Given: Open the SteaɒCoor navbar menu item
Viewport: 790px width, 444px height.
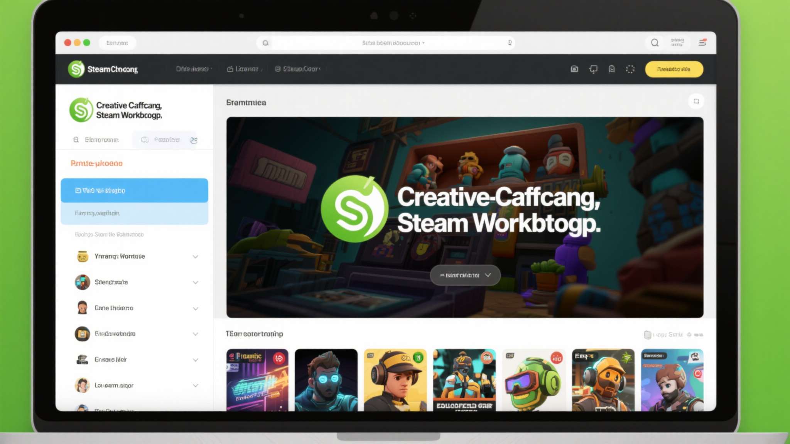Looking at the screenshot, I should click(x=297, y=69).
